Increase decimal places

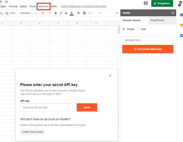[7, 13]
